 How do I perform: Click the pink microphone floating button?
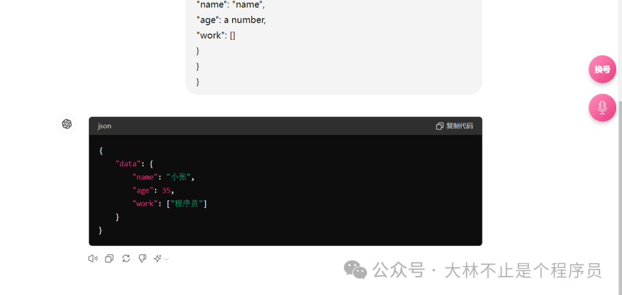602,108
